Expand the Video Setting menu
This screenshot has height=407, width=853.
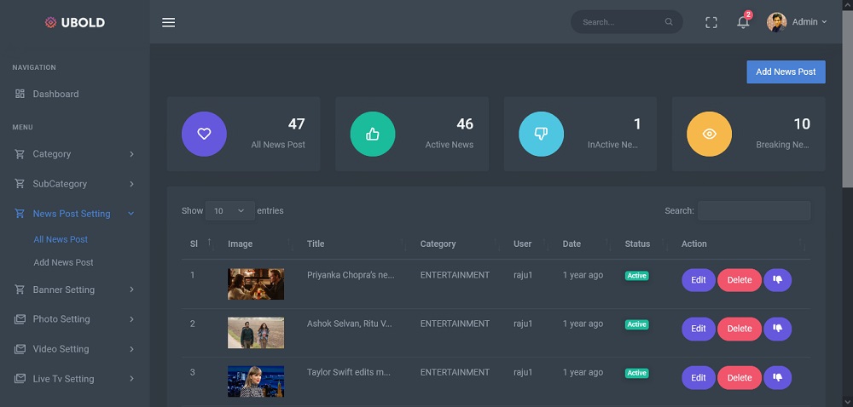point(131,349)
